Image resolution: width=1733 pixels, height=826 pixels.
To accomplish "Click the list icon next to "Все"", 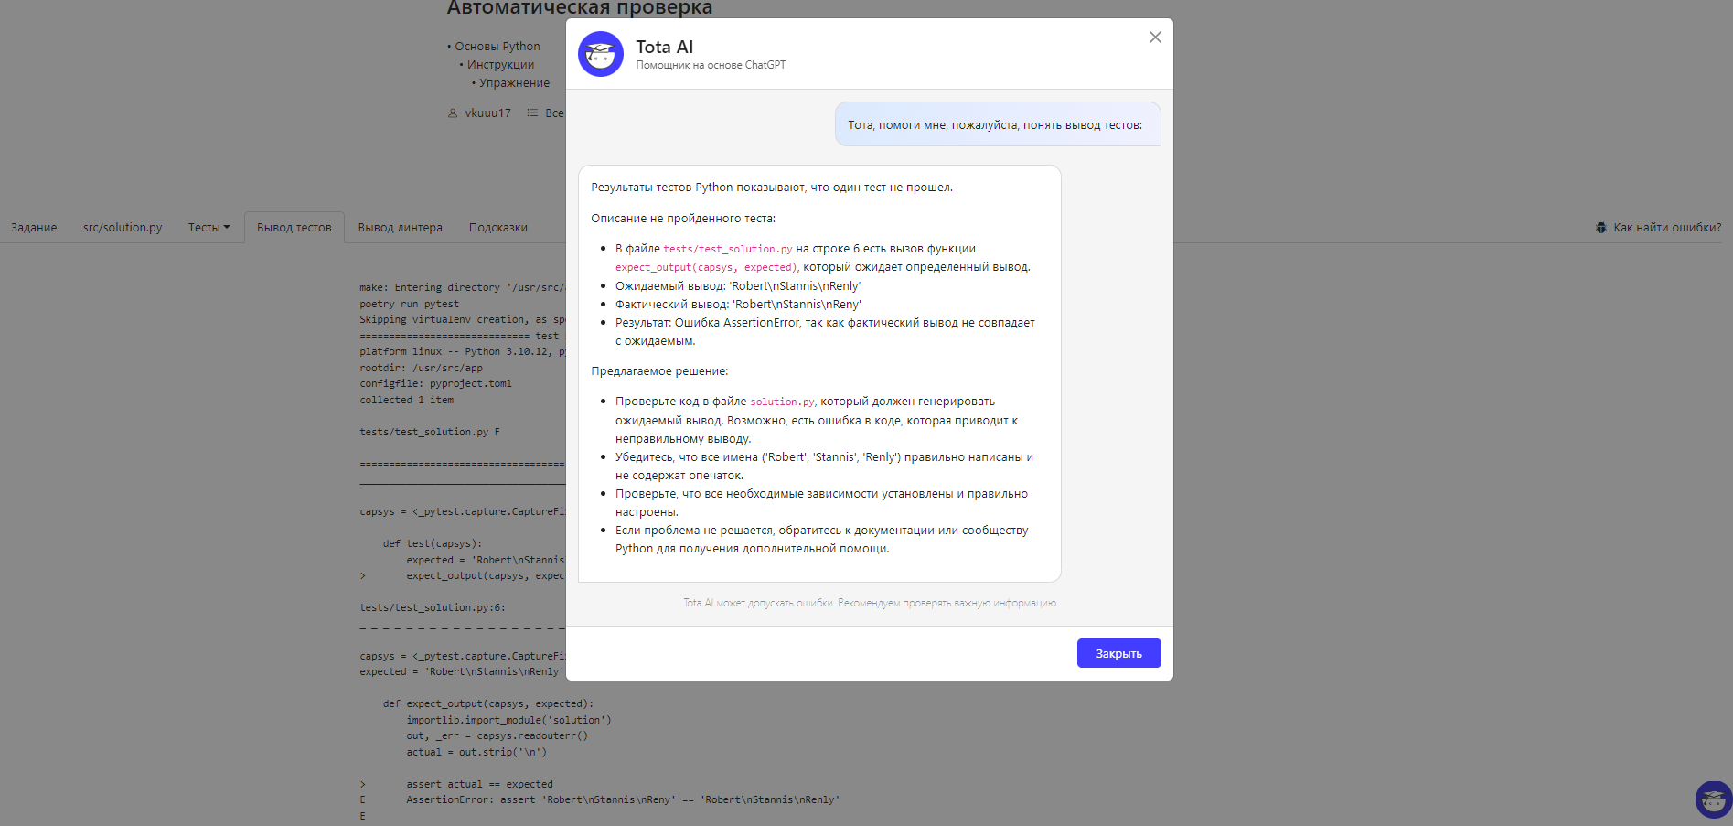I will coord(532,113).
